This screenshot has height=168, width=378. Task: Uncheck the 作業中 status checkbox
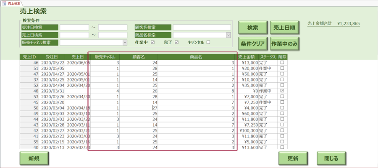[153, 42]
